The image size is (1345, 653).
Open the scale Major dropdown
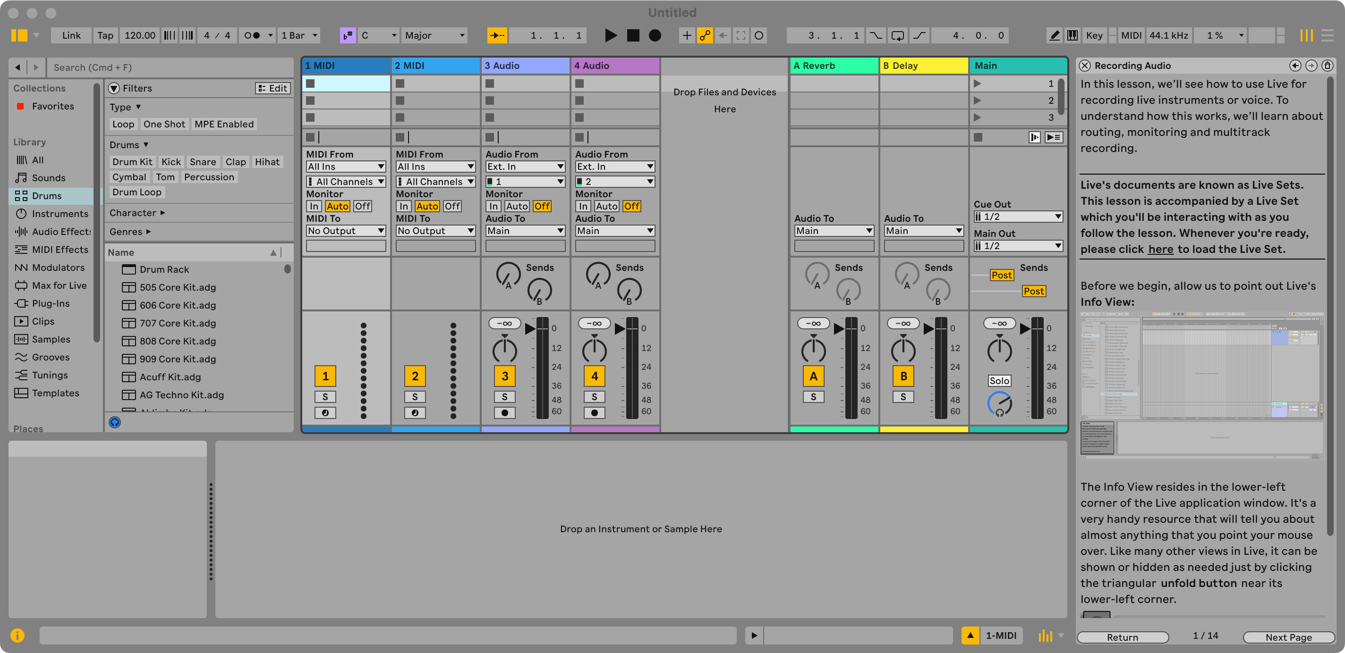[434, 35]
